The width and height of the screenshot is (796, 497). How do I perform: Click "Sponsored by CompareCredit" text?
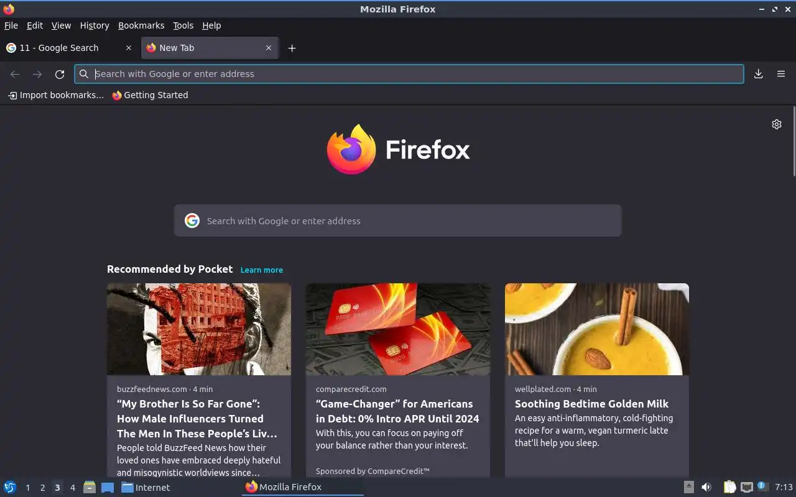point(373,472)
